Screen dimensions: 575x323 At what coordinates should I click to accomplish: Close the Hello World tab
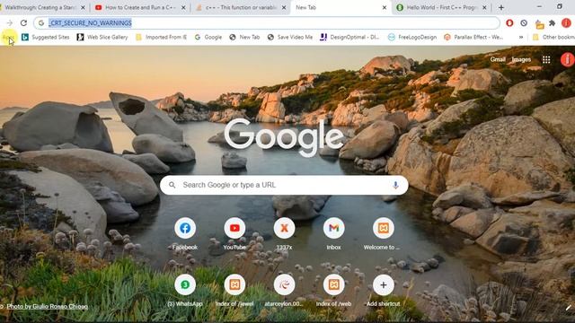click(x=484, y=7)
